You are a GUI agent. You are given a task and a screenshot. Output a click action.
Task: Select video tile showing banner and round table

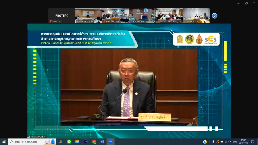[89, 16]
